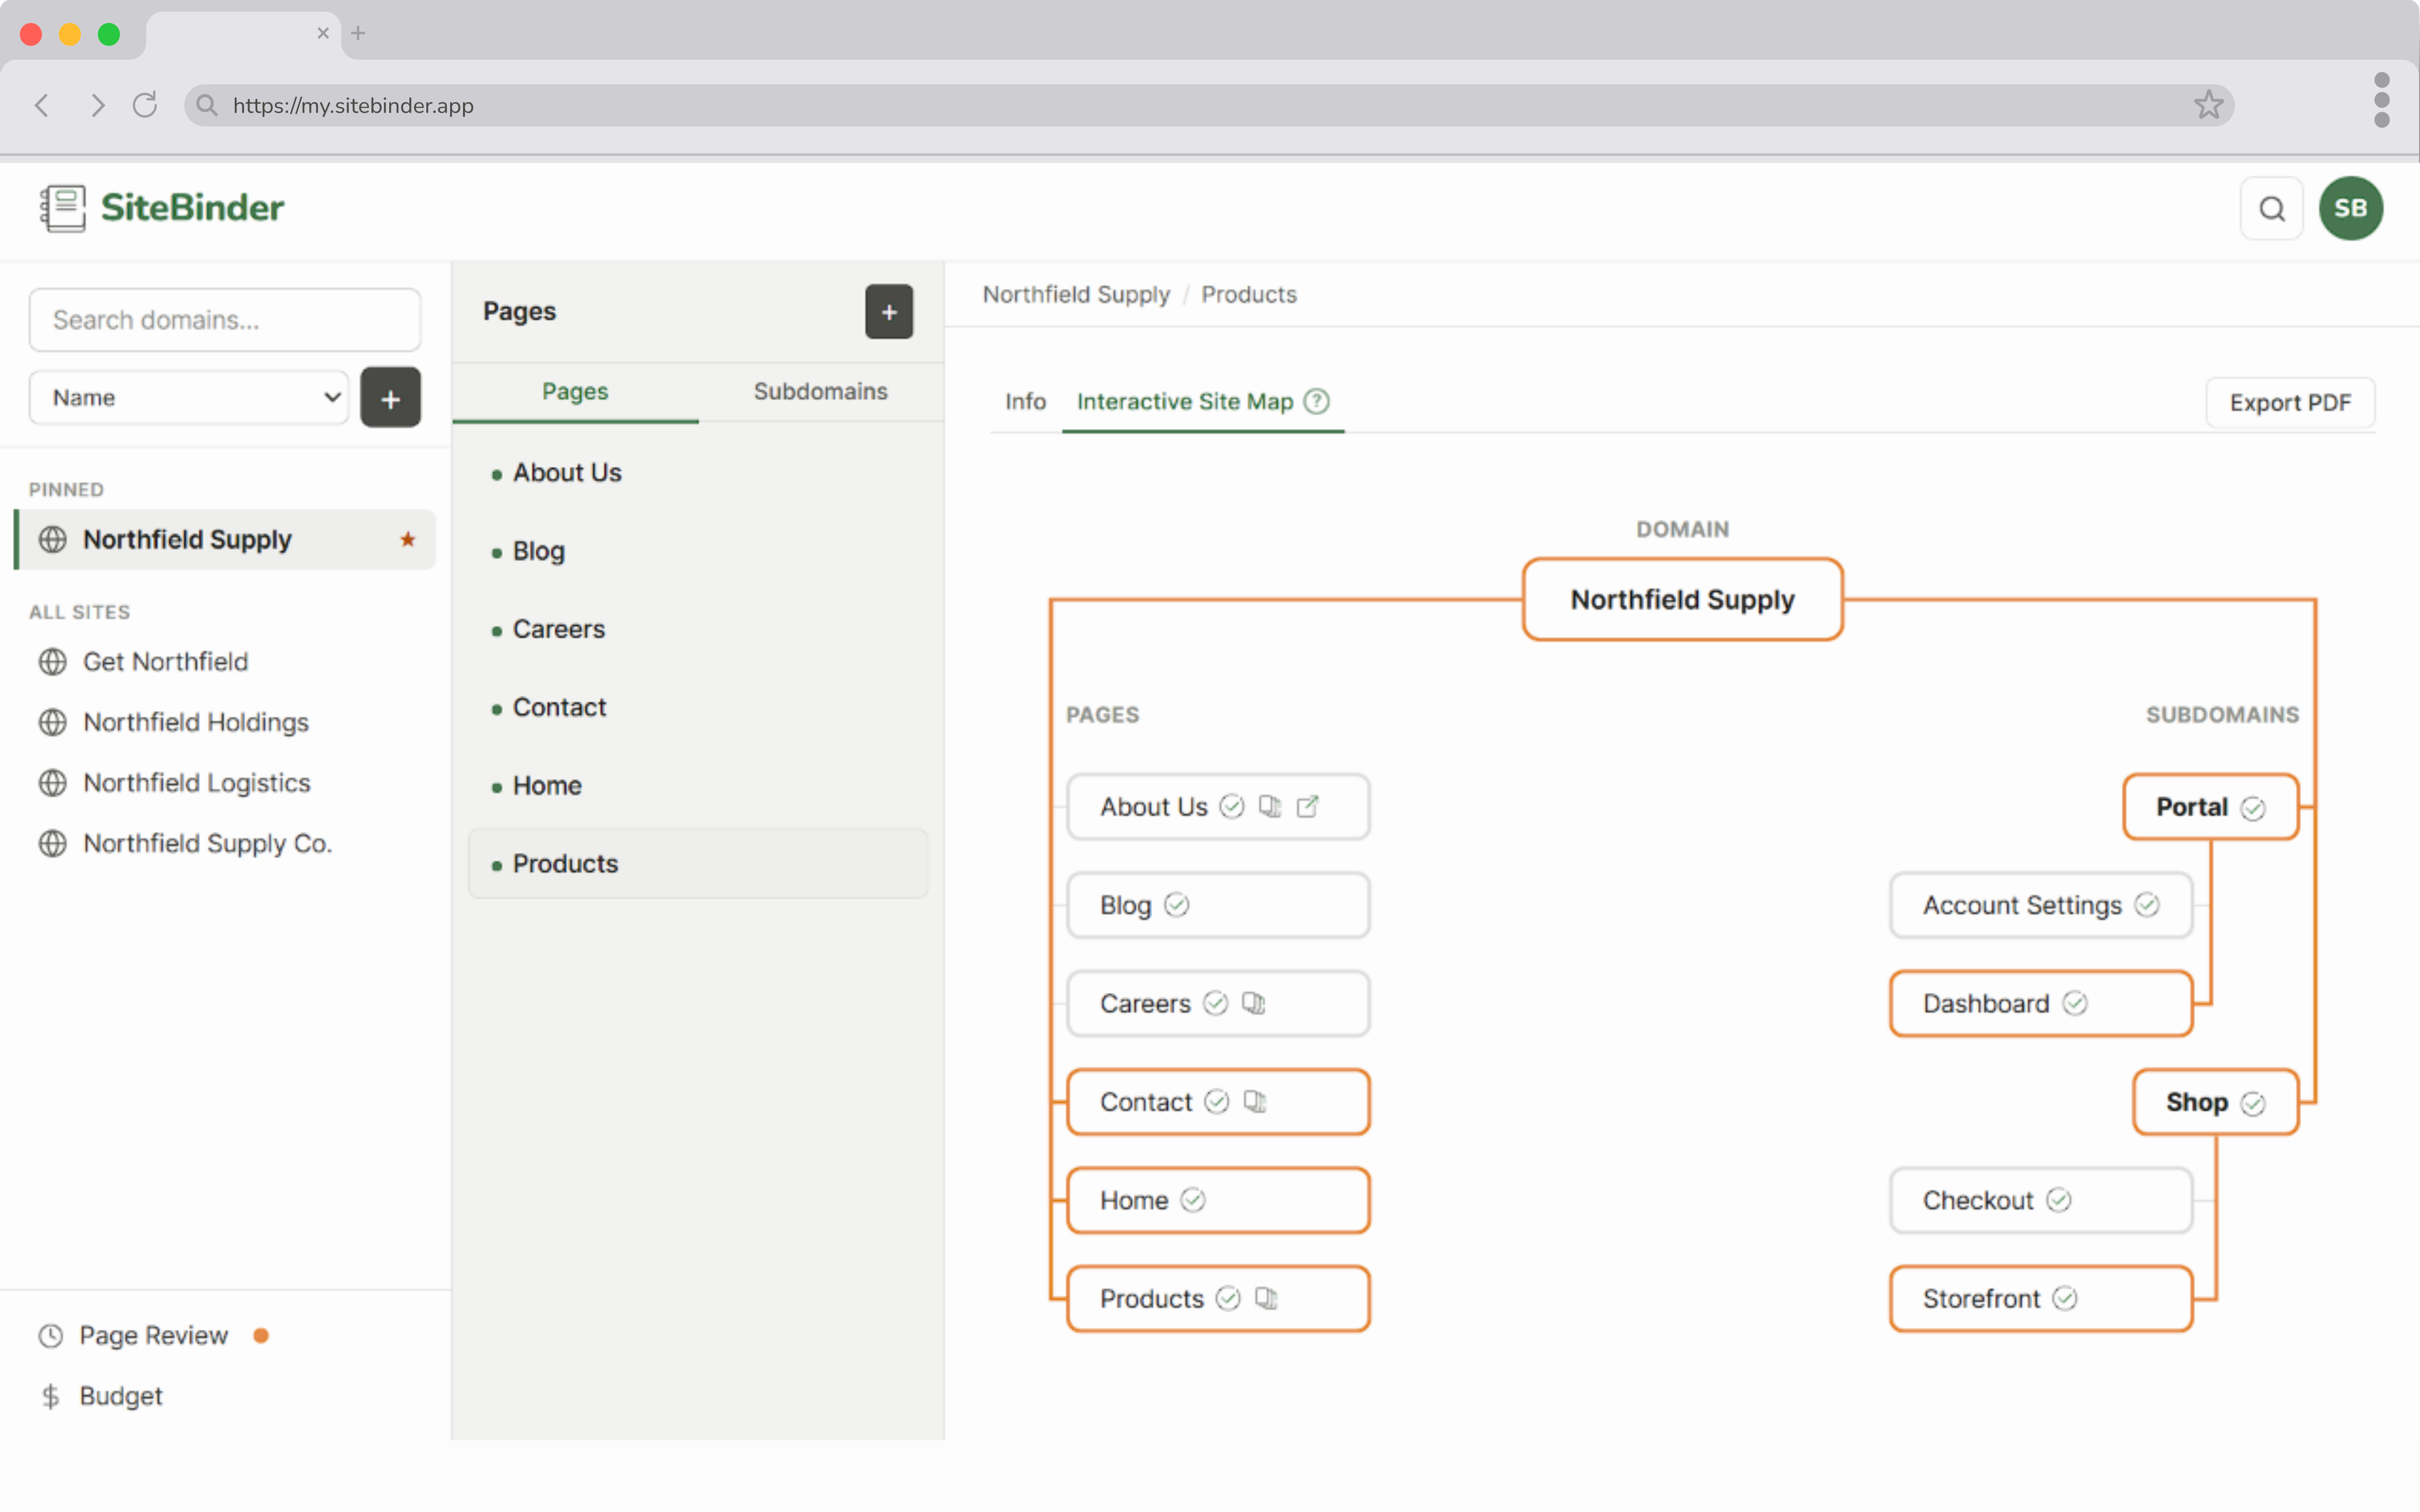2420x1512 pixels.
Task: Click the Dashboard node in site map
Action: click(x=2040, y=1003)
